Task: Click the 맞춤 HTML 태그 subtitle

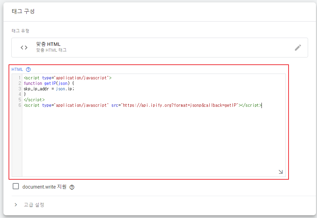Action: click(51, 50)
